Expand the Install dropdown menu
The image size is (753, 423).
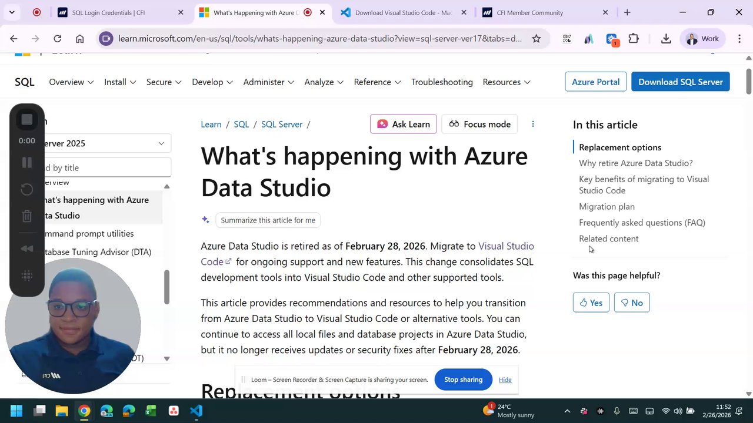click(120, 82)
